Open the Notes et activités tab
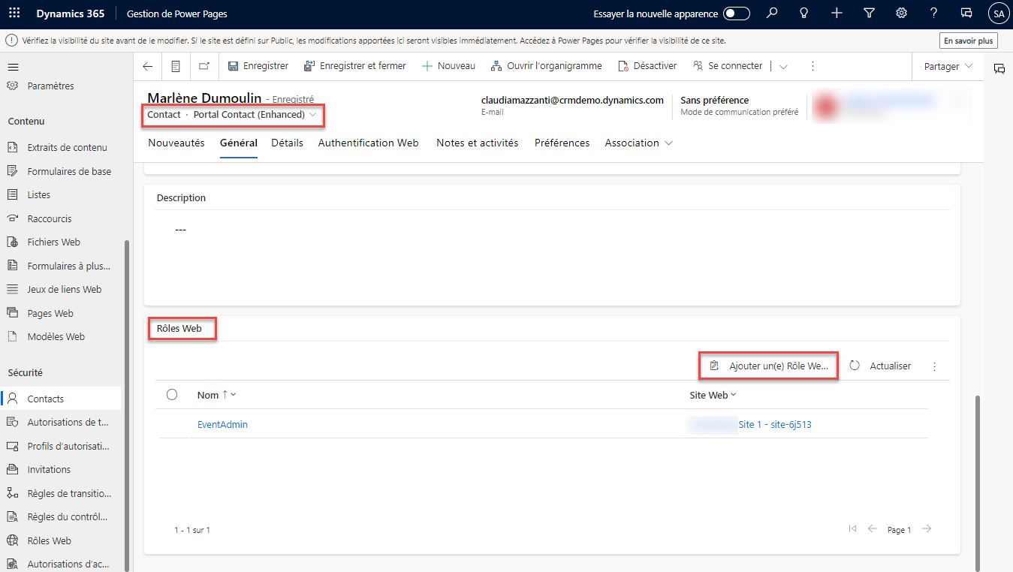This screenshot has width=1013, height=572. click(478, 143)
